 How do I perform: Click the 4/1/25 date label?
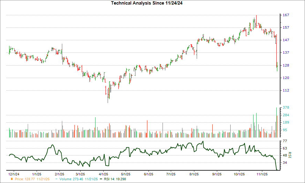[103, 174]
